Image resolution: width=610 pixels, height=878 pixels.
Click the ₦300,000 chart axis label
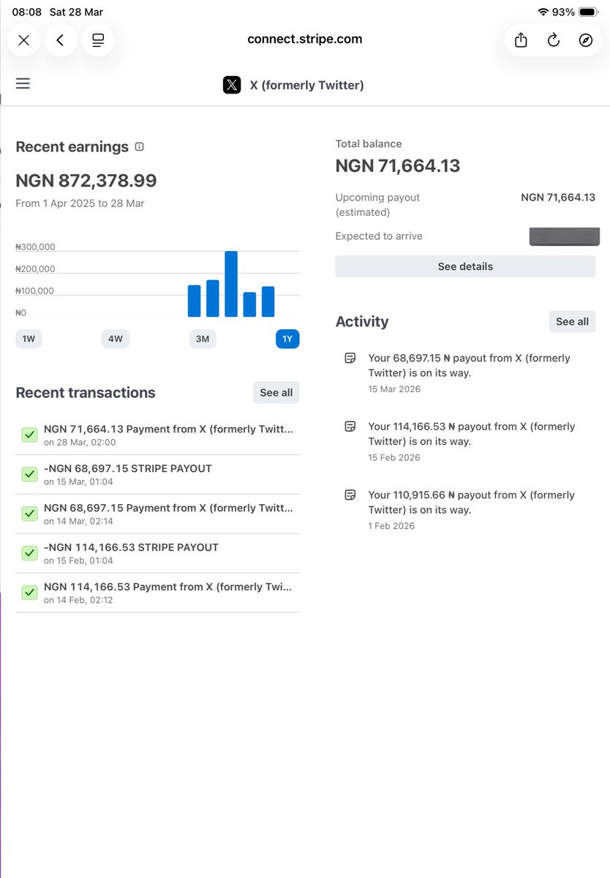click(x=35, y=247)
